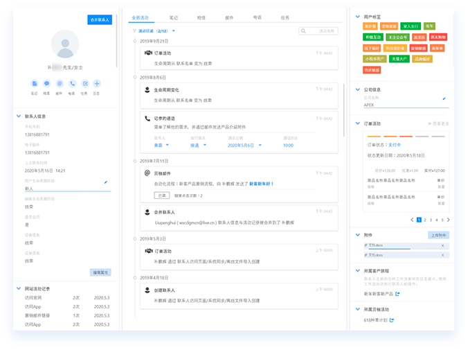Click the filter funnel icon
This screenshot has width=468, height=350.
tap(134, 30)
